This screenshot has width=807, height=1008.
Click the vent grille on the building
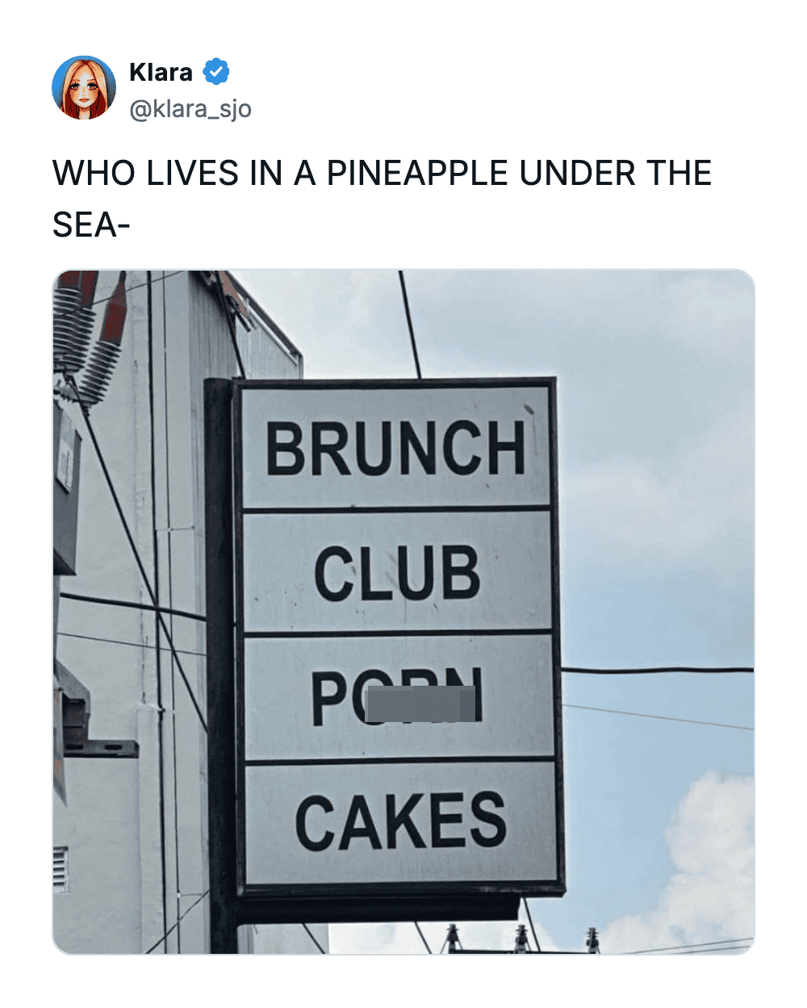(61, 868)
